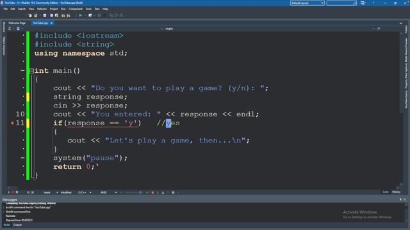Click the Pause debugger toolbar icon
This screenshot has width=410, height=230.
tap(99, 15)
